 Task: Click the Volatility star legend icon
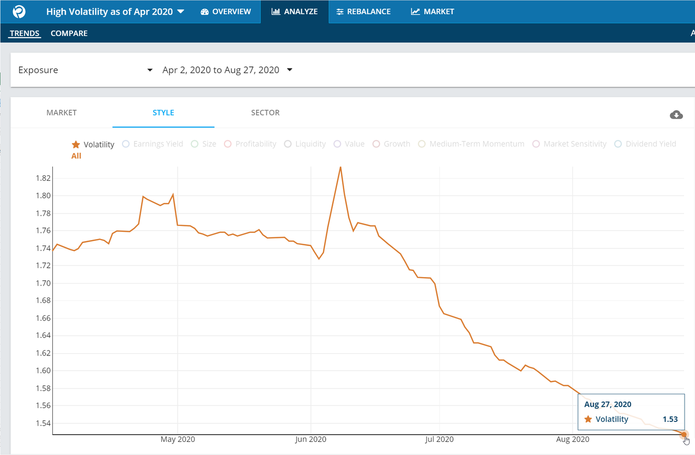76,144
